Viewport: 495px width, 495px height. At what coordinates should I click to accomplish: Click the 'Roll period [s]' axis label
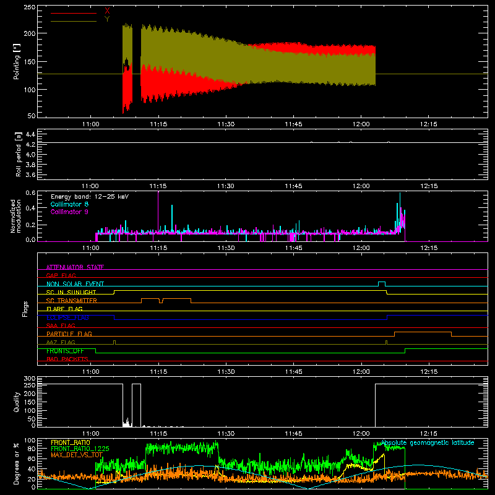pyautogui.click(x=19, y=154)
